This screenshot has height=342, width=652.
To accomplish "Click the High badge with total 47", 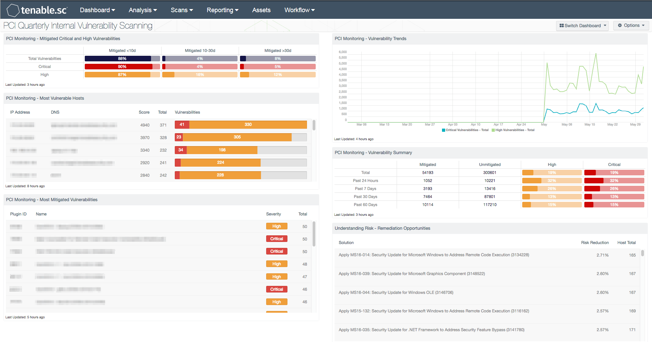I will pyautogui.click(x=277, y=277).
